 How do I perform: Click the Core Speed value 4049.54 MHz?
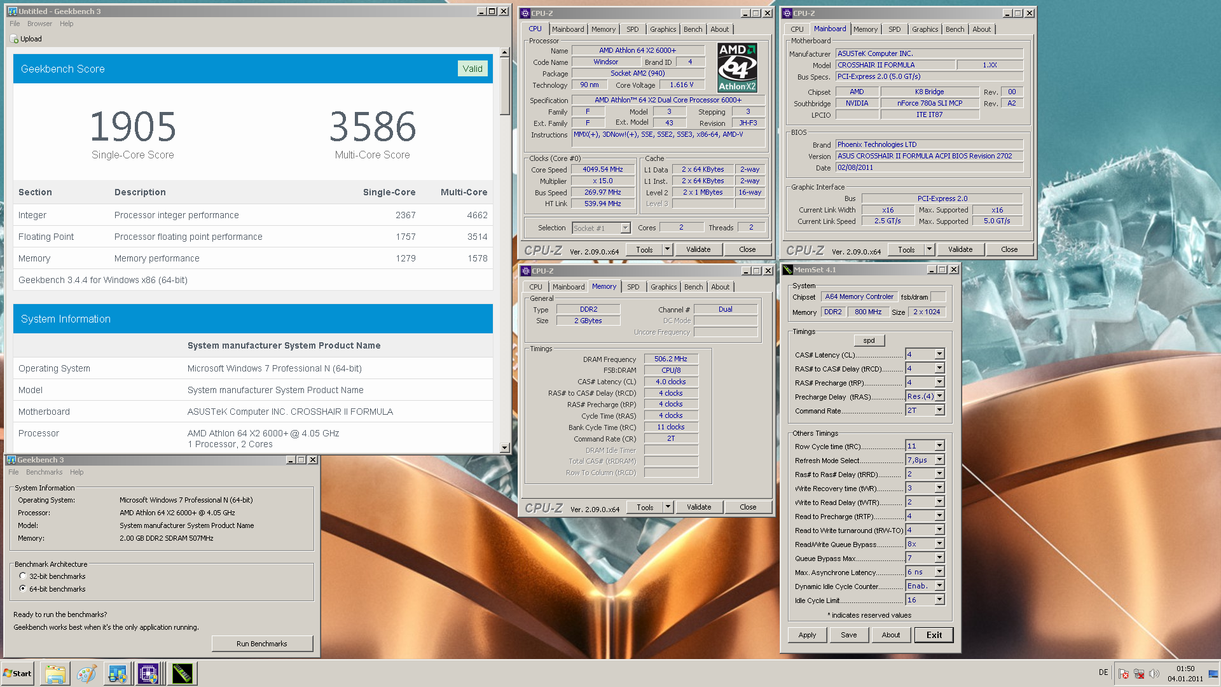coord(602,169)
